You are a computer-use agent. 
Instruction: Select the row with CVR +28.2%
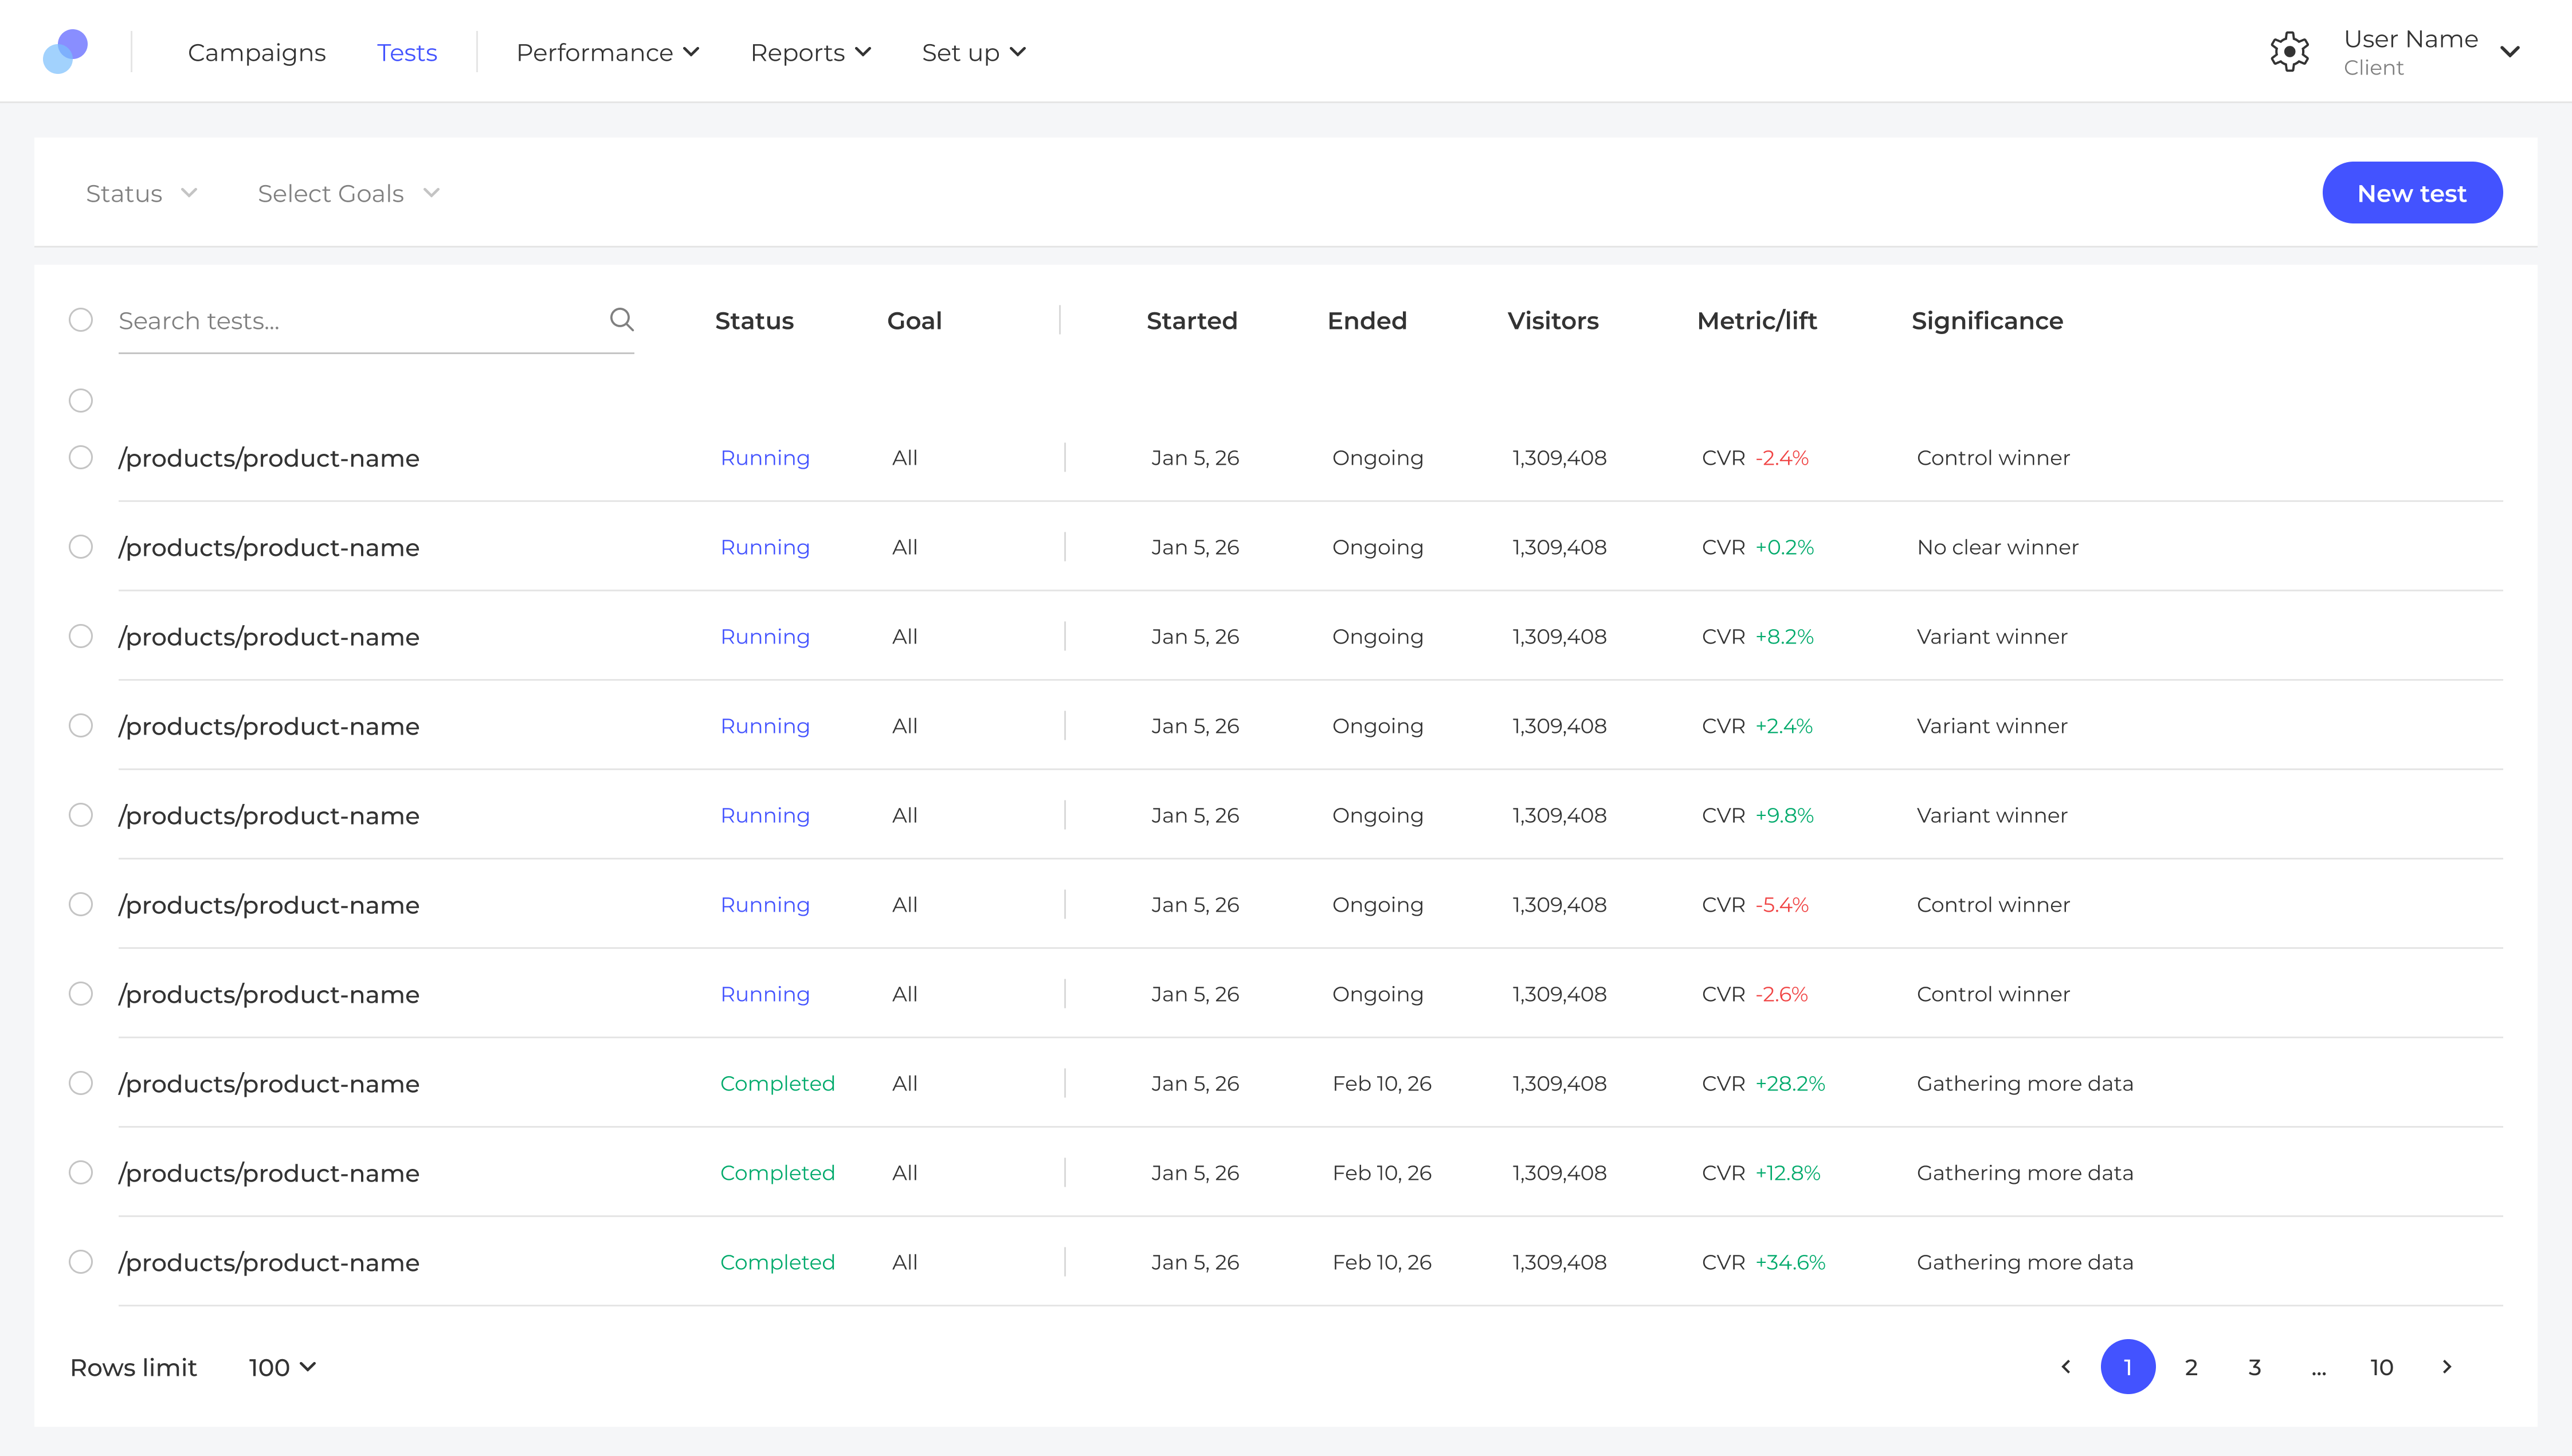click(81, 1083)
